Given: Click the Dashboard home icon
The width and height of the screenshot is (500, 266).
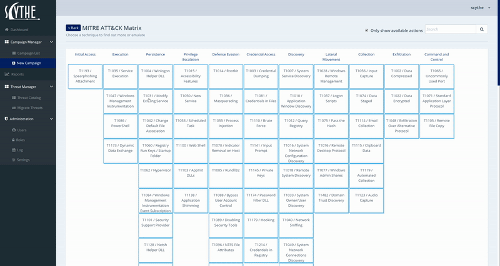Looking at the screenshot, I should point(7,30).
